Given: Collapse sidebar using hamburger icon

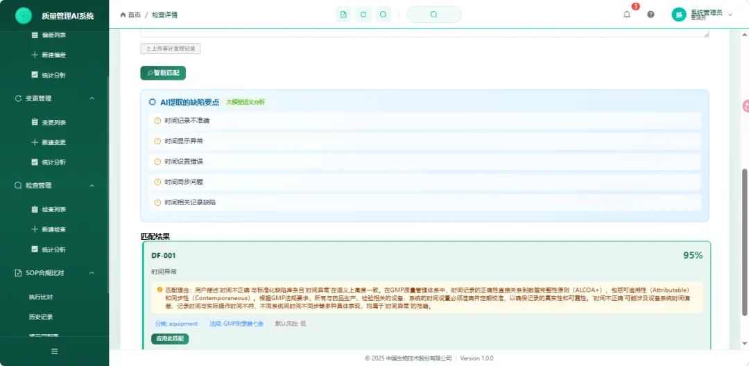Looking at the screenshot, I should pyautogui.click(x=55, y=351).
